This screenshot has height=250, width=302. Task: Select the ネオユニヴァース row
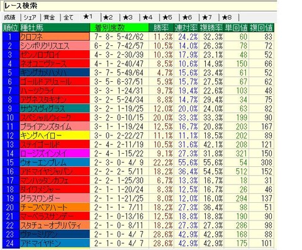tap(55, 64)
